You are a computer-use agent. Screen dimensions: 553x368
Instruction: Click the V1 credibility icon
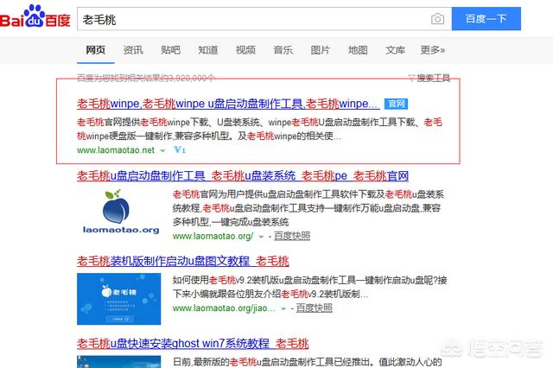(180, 149)
